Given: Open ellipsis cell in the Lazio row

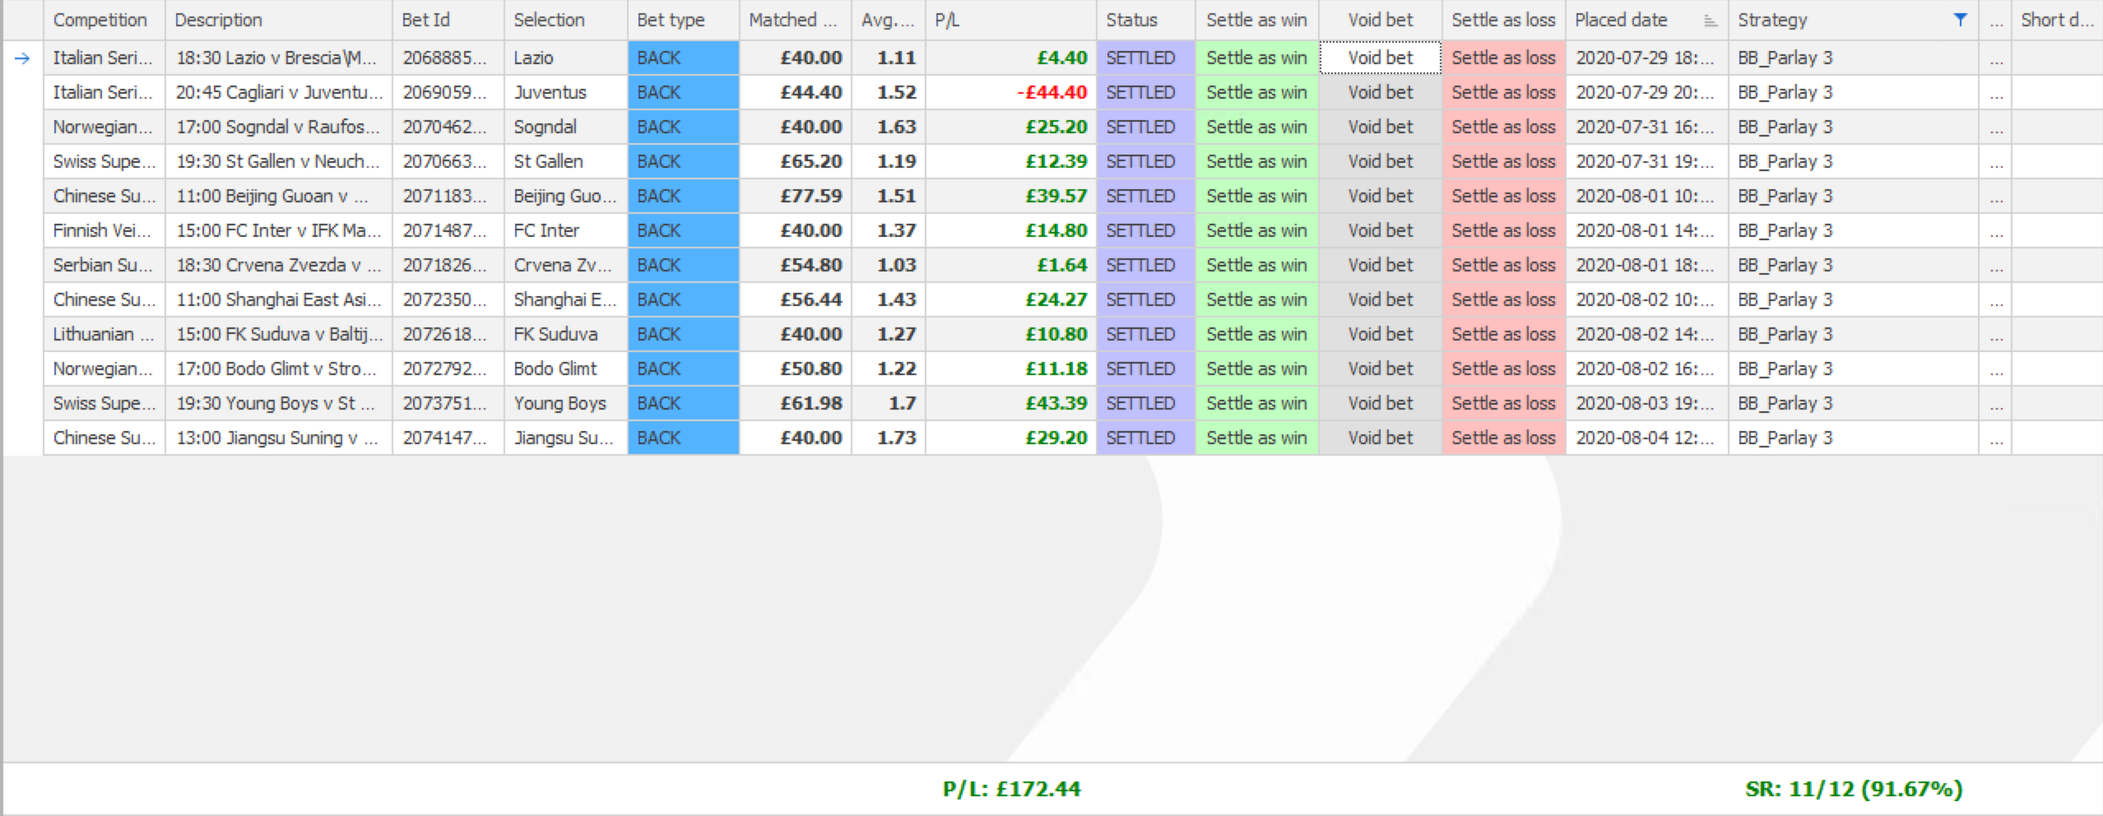Looking at the screenshot, I should 1995,58.
